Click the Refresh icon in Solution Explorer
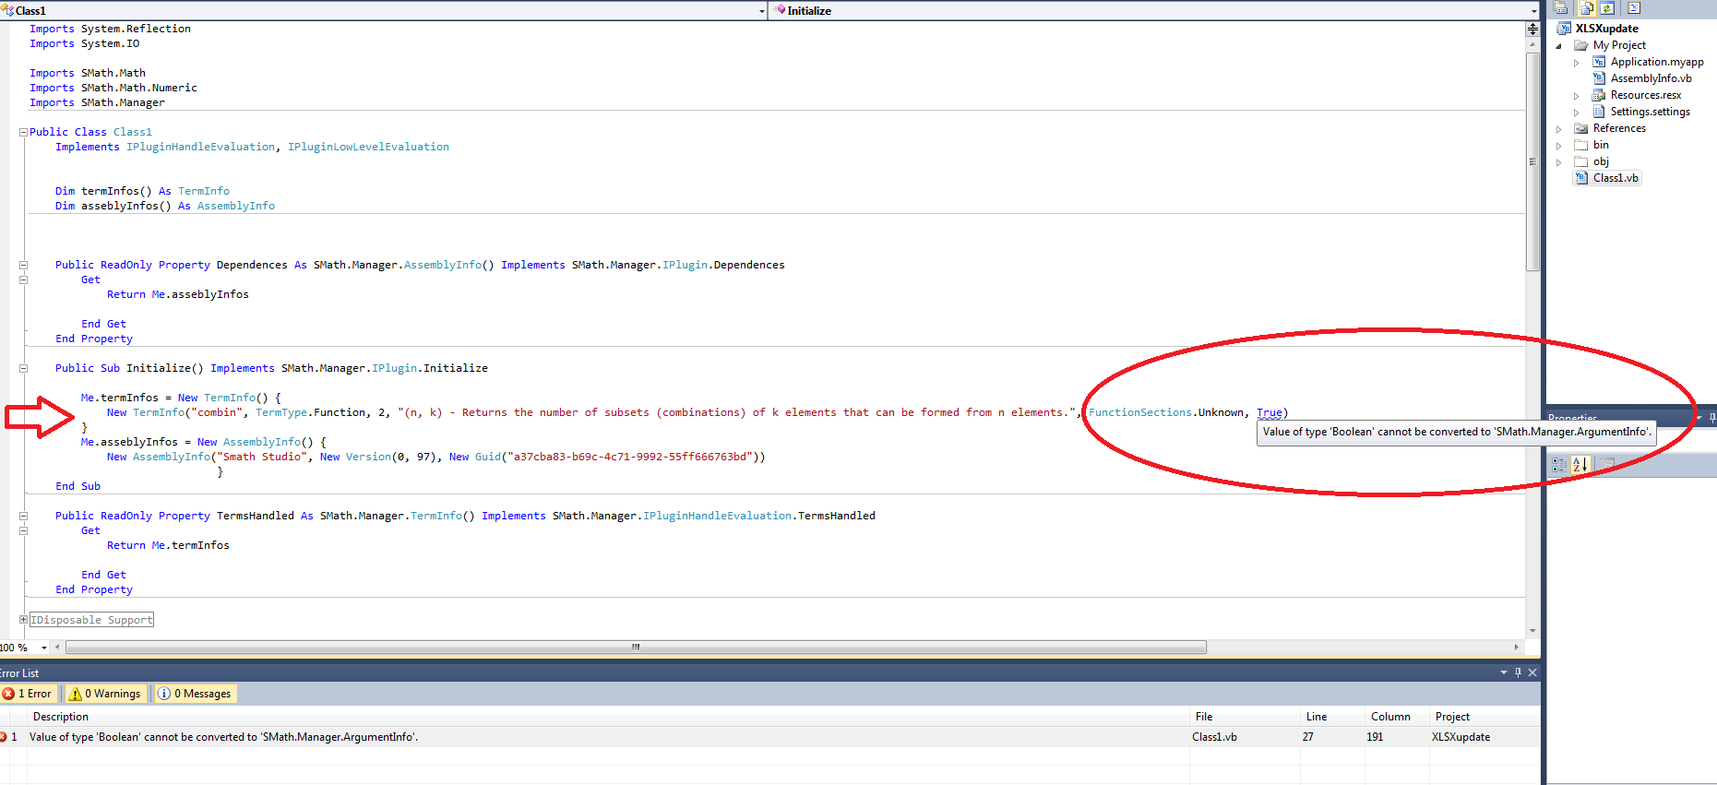Image resolution: width=1717 pixels, height=785 pixels. click(x=1607, y=8)
